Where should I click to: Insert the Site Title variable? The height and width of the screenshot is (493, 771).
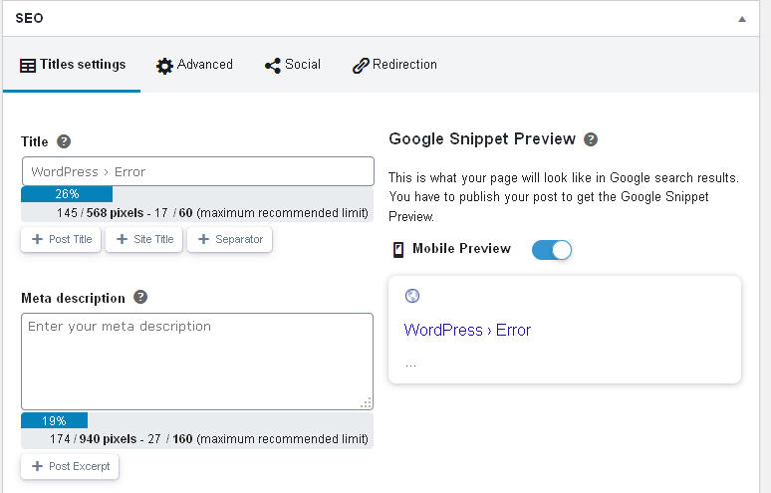pyautogui.click(x=144, y=239)
